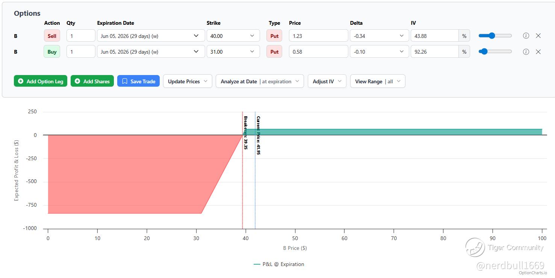Toggle the Sell action on the first leg

52,36
